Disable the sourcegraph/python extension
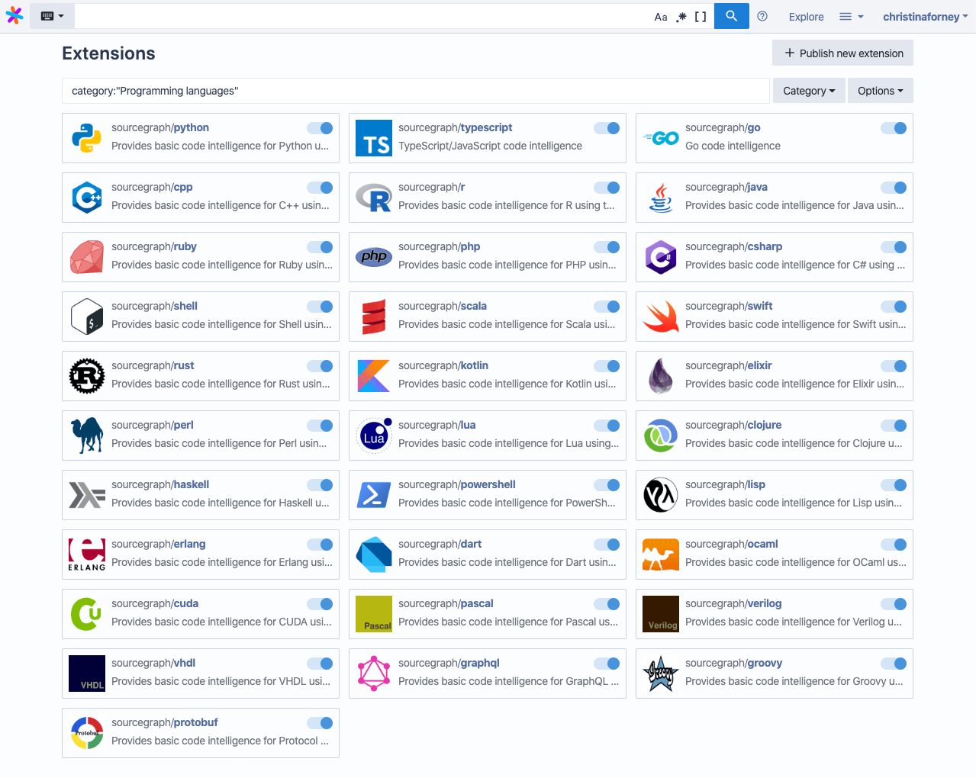Screen dimensions: 976x778 [320, 128]
